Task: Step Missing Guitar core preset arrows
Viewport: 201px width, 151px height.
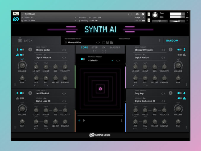Action: 64,50
